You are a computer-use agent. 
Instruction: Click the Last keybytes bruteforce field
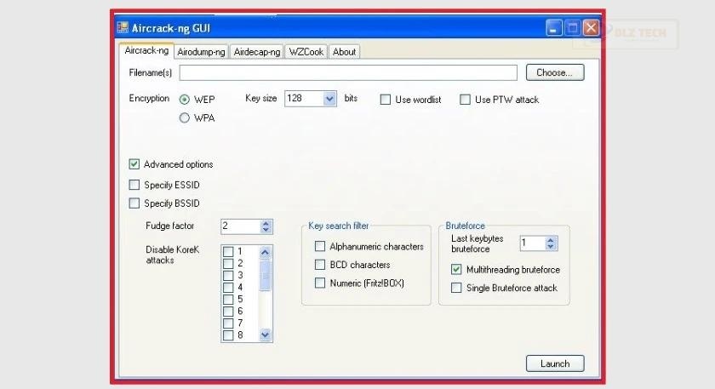533,243
